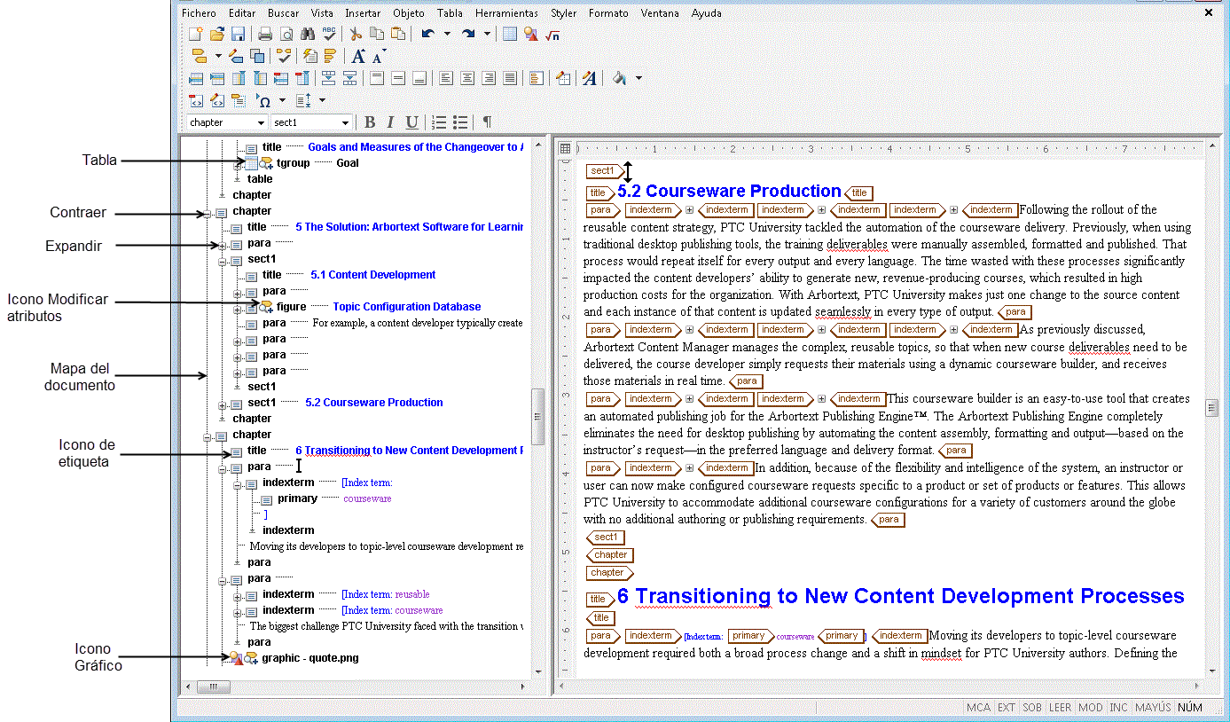Insert a symbol with the Omega icon
Viewport: 1230px width, 722px height.
point(263,100)
